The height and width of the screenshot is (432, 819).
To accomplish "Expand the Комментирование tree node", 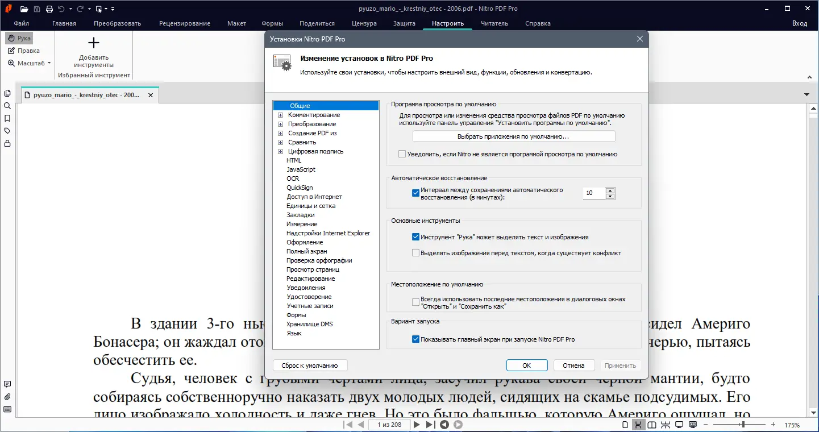I will click(x=280, y=115).
